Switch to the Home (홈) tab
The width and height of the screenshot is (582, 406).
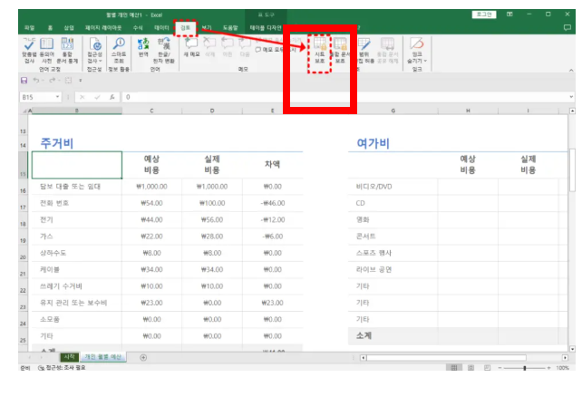pos(50,28)
